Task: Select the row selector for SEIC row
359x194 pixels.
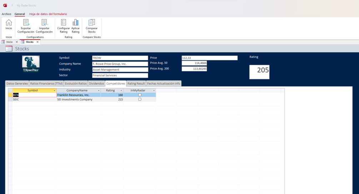Action: (x=10, y=99)
